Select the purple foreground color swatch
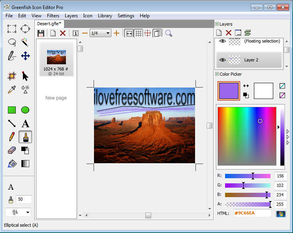This screenshot has height=233, width=293. [229, 91]
